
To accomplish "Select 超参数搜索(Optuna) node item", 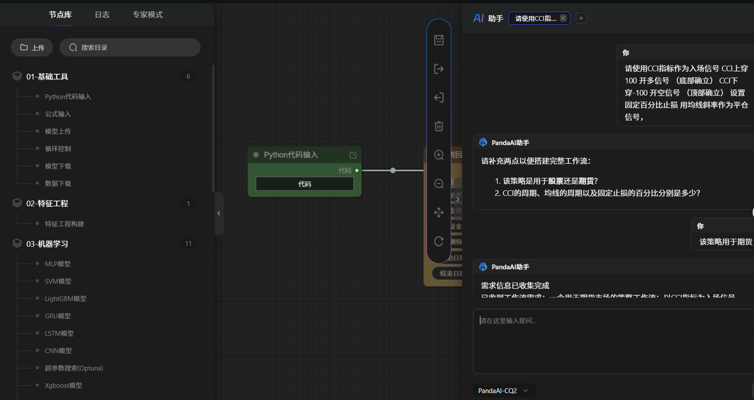I will pyautogui.click(x=74, y=368).
